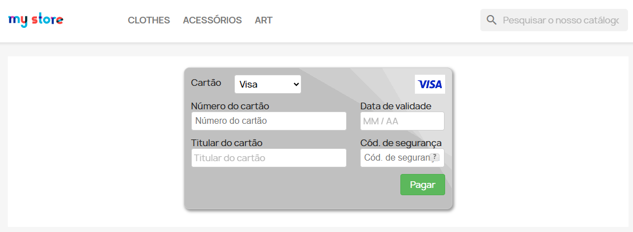The width and height of the screenshot is (633, 232).
Task: Click the Cartão label text
Action: pos(206,83)
